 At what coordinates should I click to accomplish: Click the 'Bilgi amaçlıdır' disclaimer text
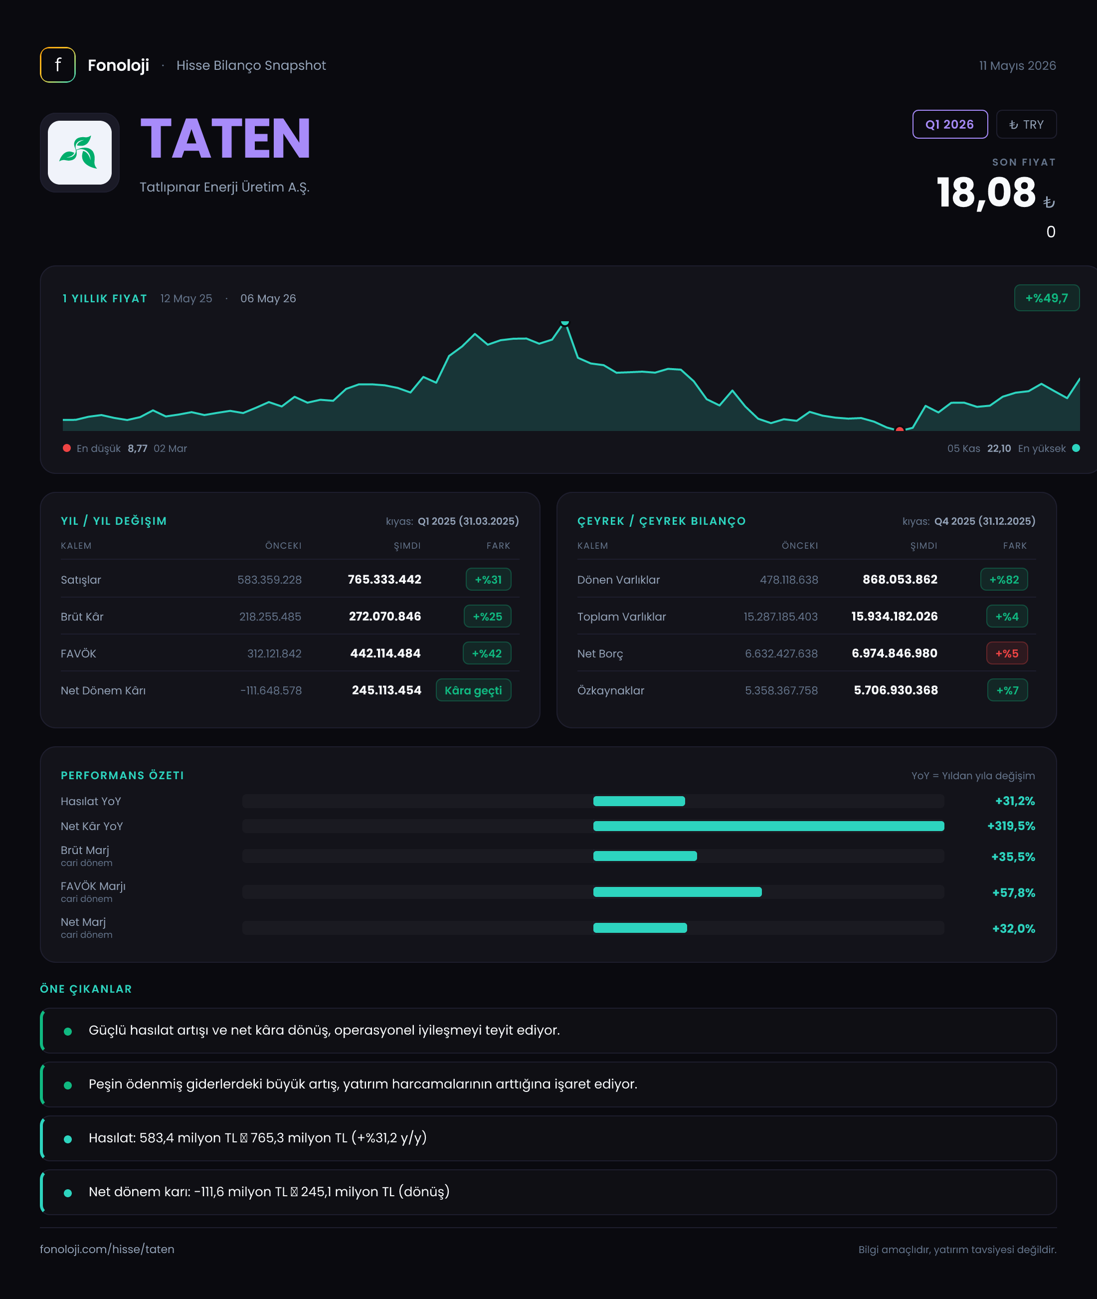pyautogui.click(x=957, y=1250)
